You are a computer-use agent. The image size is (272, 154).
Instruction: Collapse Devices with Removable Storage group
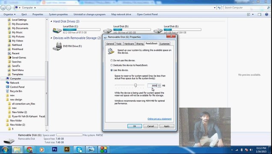51,38
